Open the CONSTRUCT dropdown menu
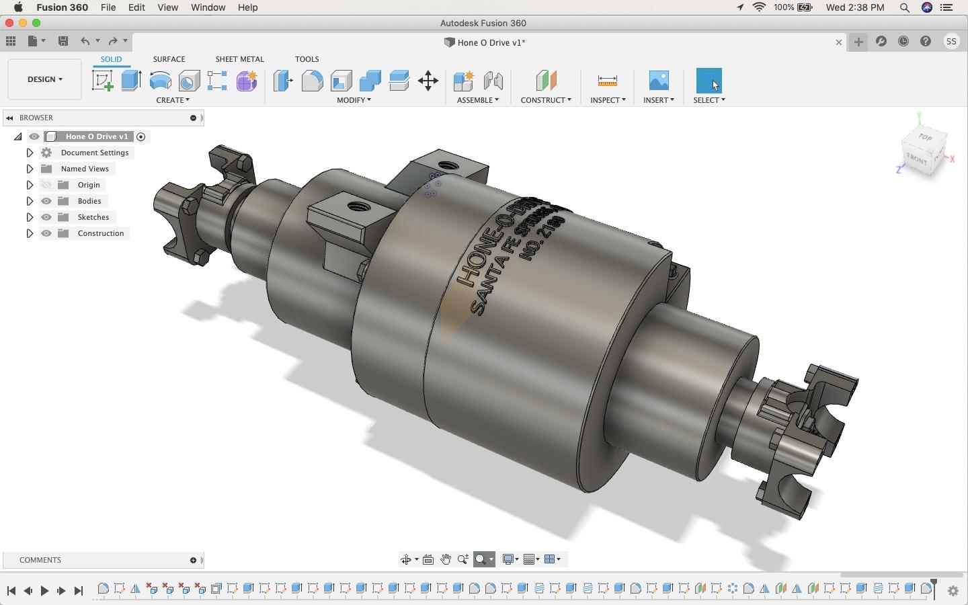The height and width of the screenshot is (605, 968). coord(546,100)
